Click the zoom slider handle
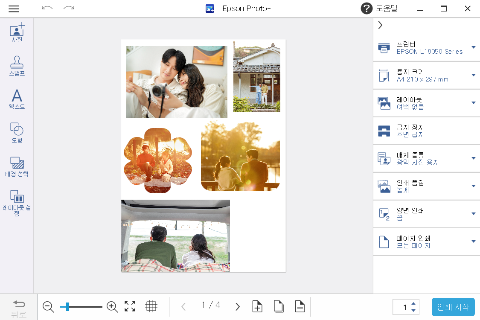This screenshot has width=480, height=320. [67, 306]
